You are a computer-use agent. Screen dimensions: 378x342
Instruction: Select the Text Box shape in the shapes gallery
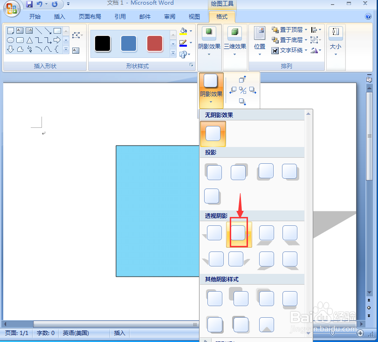pos(20,31)
